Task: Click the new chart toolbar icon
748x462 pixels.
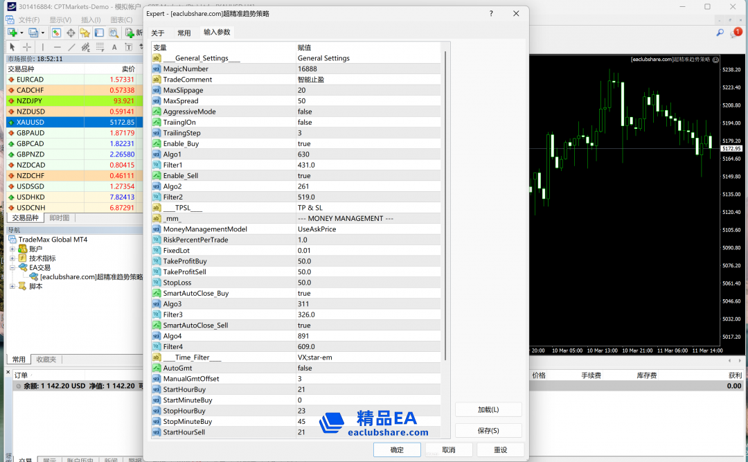Action: coord(12,33)
